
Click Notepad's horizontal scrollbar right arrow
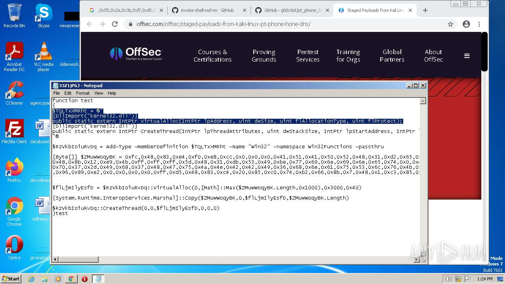point(417,259)
